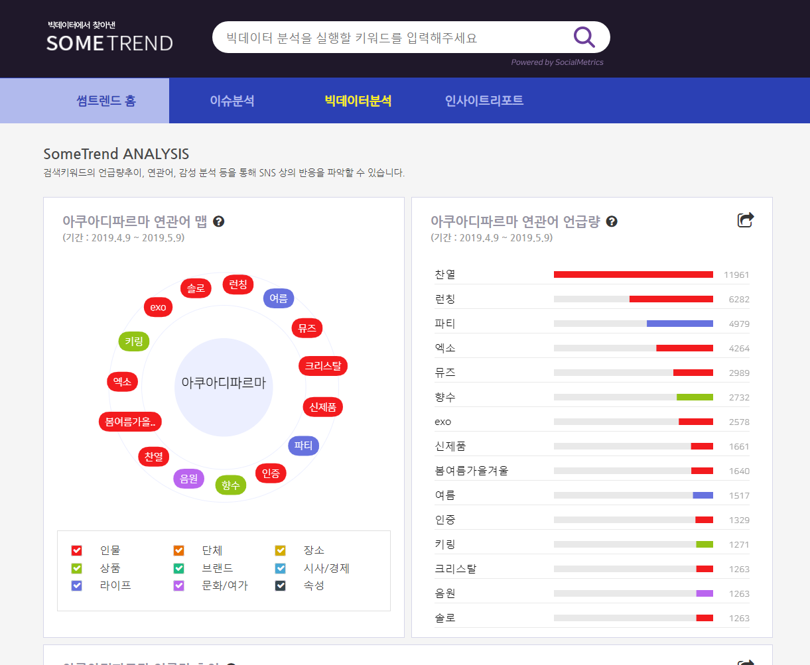Viewport: 810px width, 665px height.
Task: Open the 인사이트리포트 tab
Action: (484, 101)
